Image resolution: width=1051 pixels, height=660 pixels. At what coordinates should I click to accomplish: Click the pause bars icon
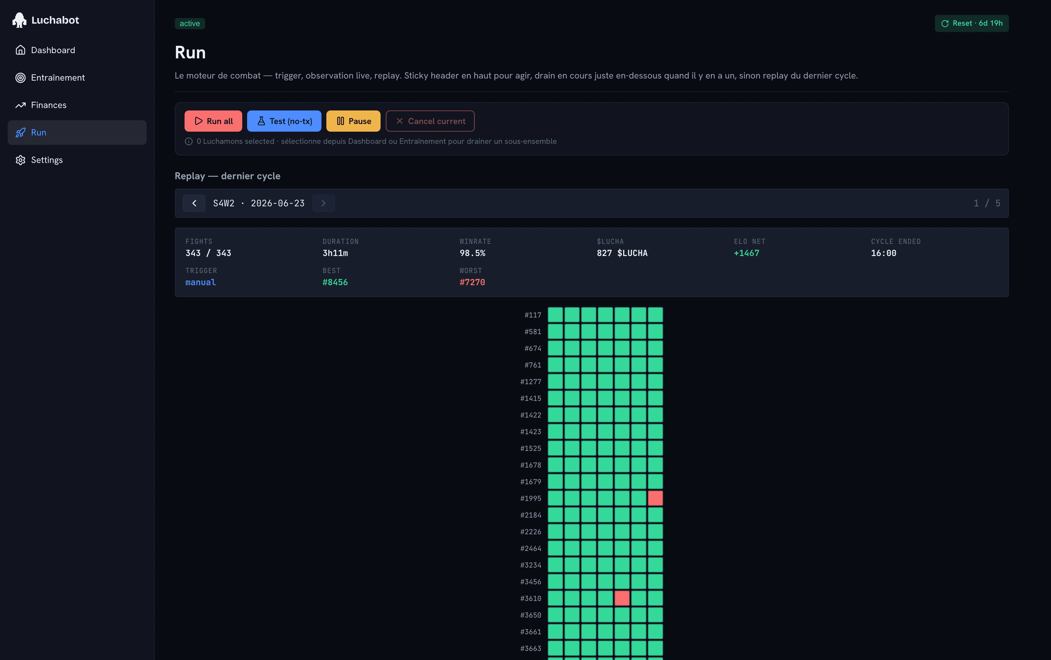coord(341,121)
